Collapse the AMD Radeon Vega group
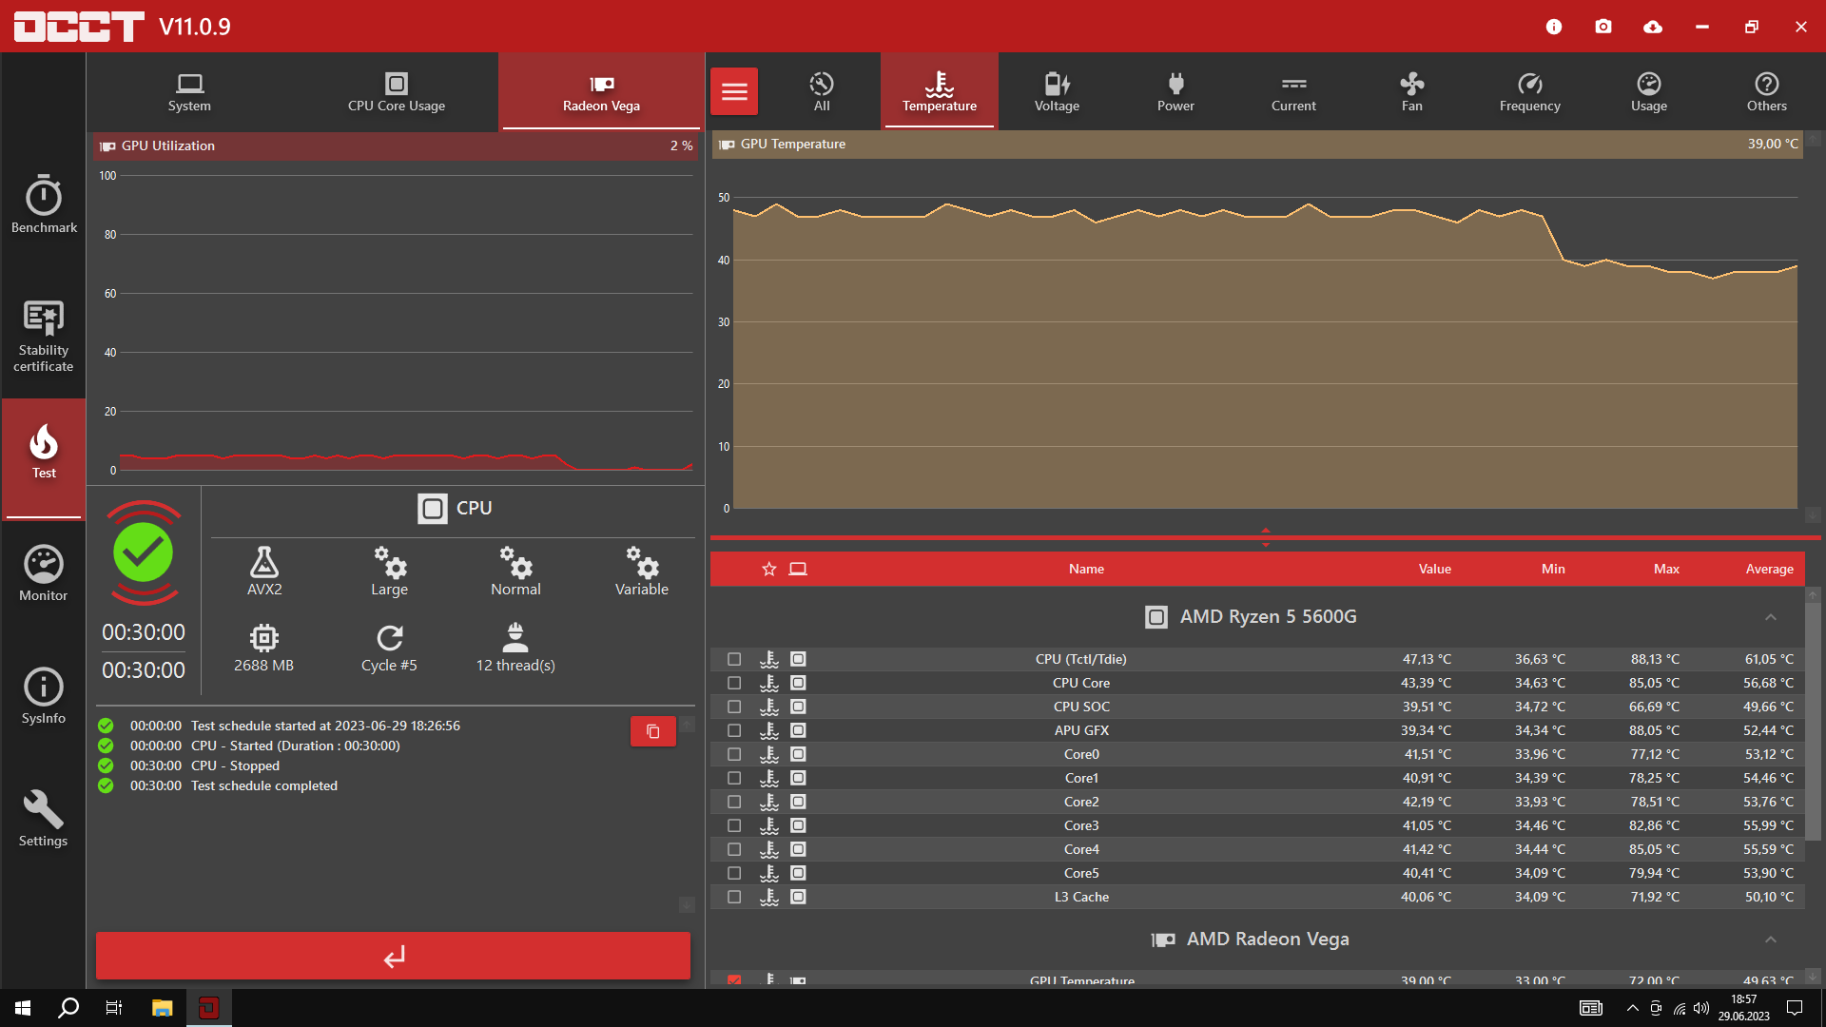This screenshot has height=1027, width=1826. (1771, 940)
